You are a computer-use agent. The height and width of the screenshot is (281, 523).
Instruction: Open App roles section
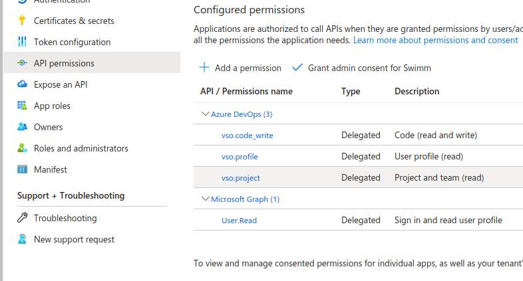pyautogui.click(x=52, y=106)
